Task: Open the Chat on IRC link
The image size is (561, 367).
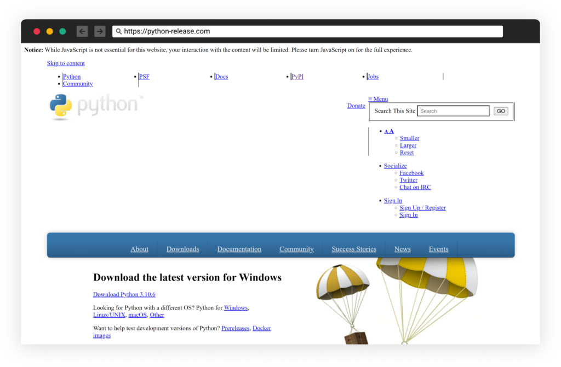Action: [415, 187]
